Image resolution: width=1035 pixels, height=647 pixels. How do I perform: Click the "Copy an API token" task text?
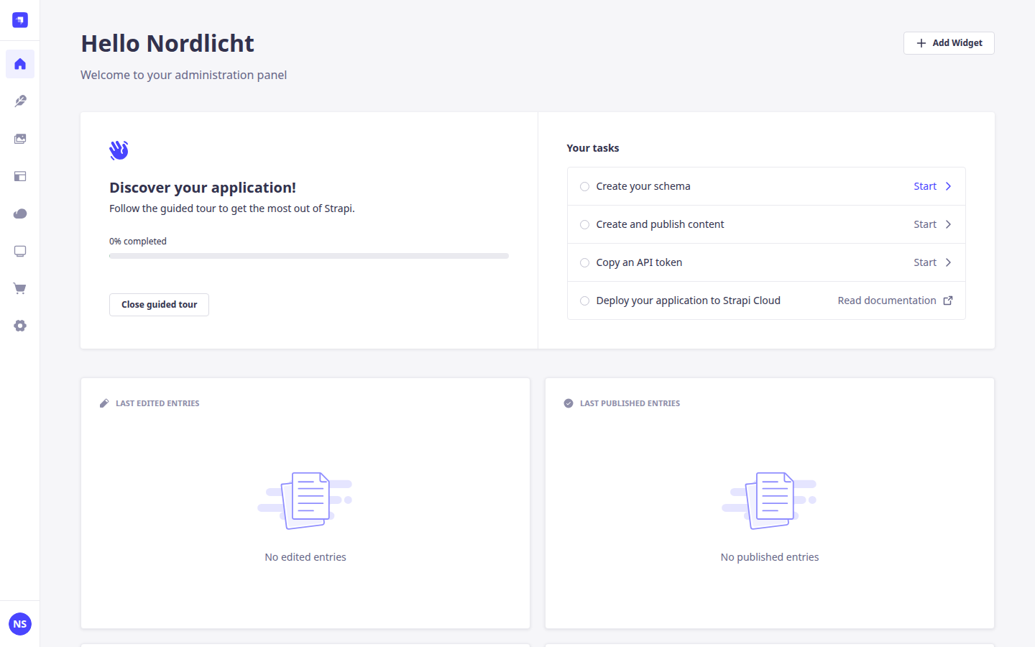point(639,262)
